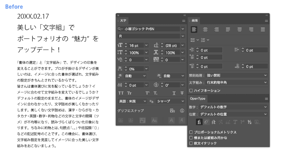Close the character panel with X
The height and width of the screenshot is (160, 285).
[118, 16]
